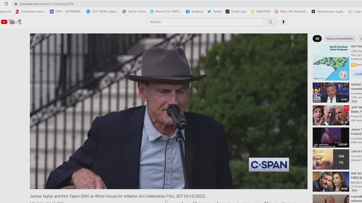The image size is (362, 203).
Task: Click the voice search microphone icon
Action: (x=283, y=22)
